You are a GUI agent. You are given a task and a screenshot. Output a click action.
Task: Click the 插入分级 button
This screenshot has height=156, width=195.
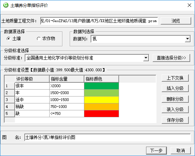[x=175, y=88]
